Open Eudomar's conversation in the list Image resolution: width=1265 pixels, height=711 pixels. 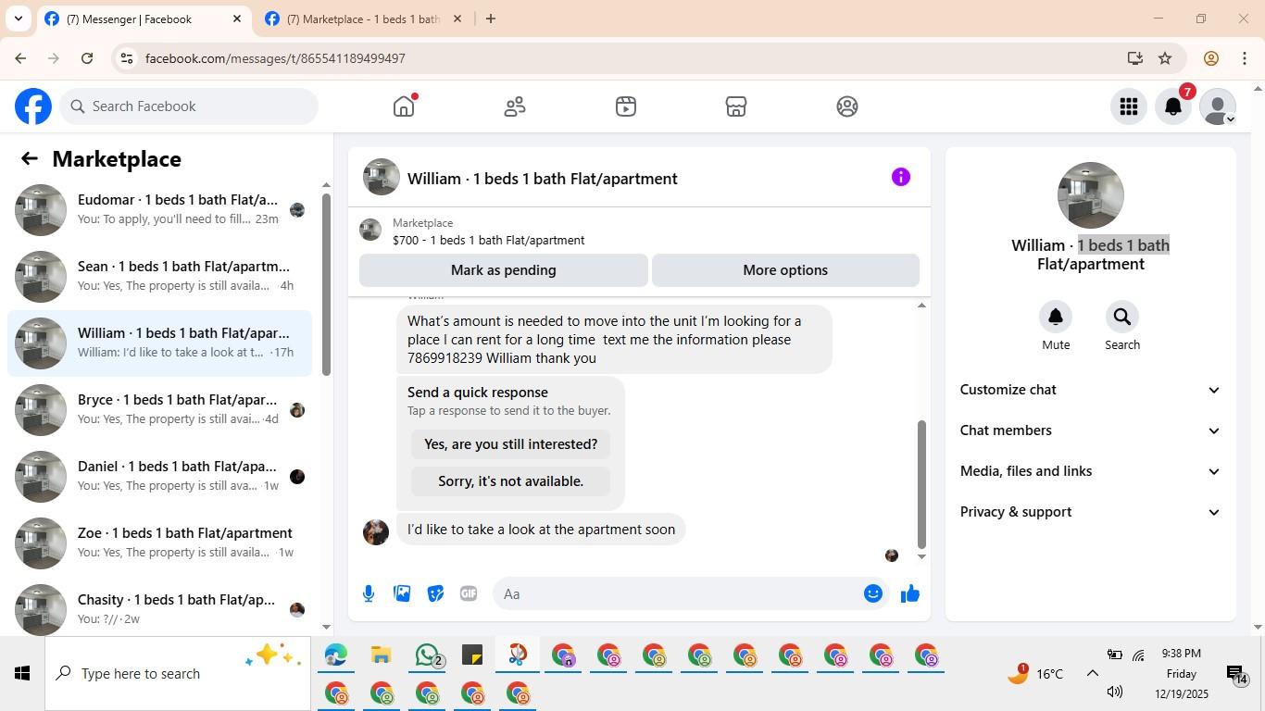[x=159, y=210]
